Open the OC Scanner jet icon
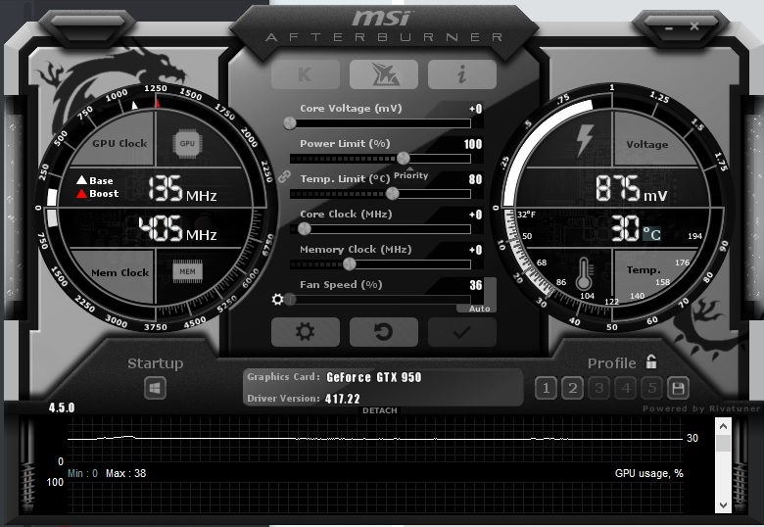Screen dimensions: 764x527 (x=383, y=74)
